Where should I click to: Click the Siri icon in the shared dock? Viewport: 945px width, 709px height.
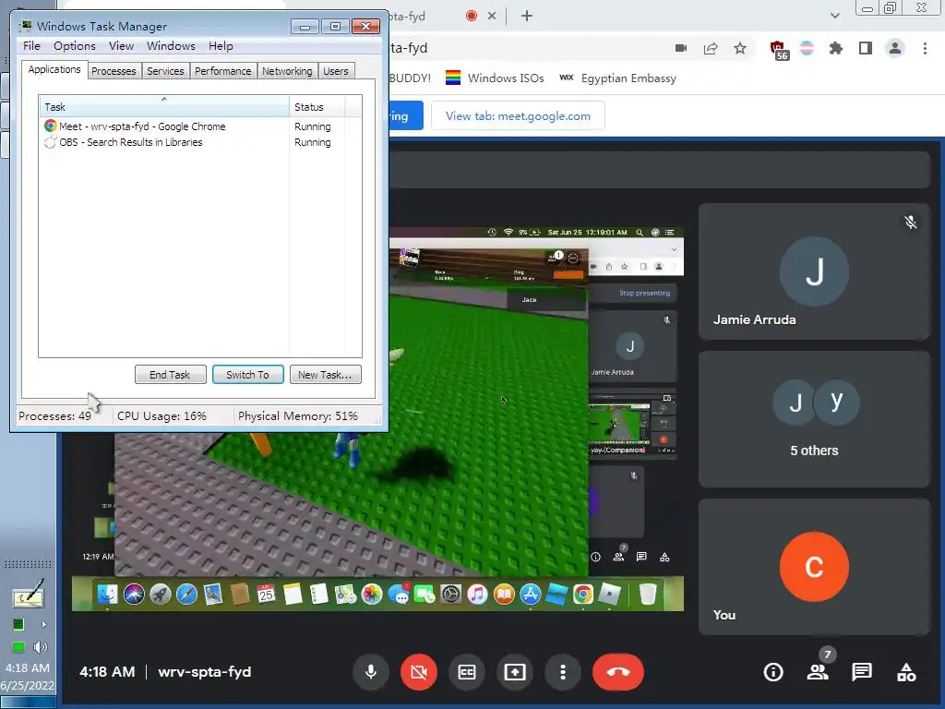[x=134, y=594]
